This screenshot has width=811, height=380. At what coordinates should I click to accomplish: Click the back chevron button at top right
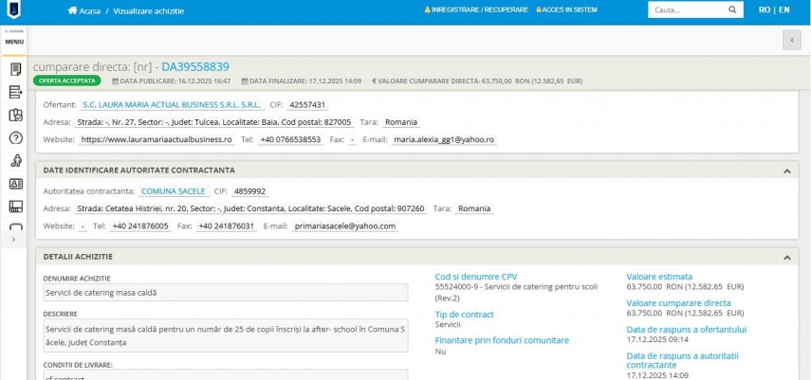(x=791, y=39)
